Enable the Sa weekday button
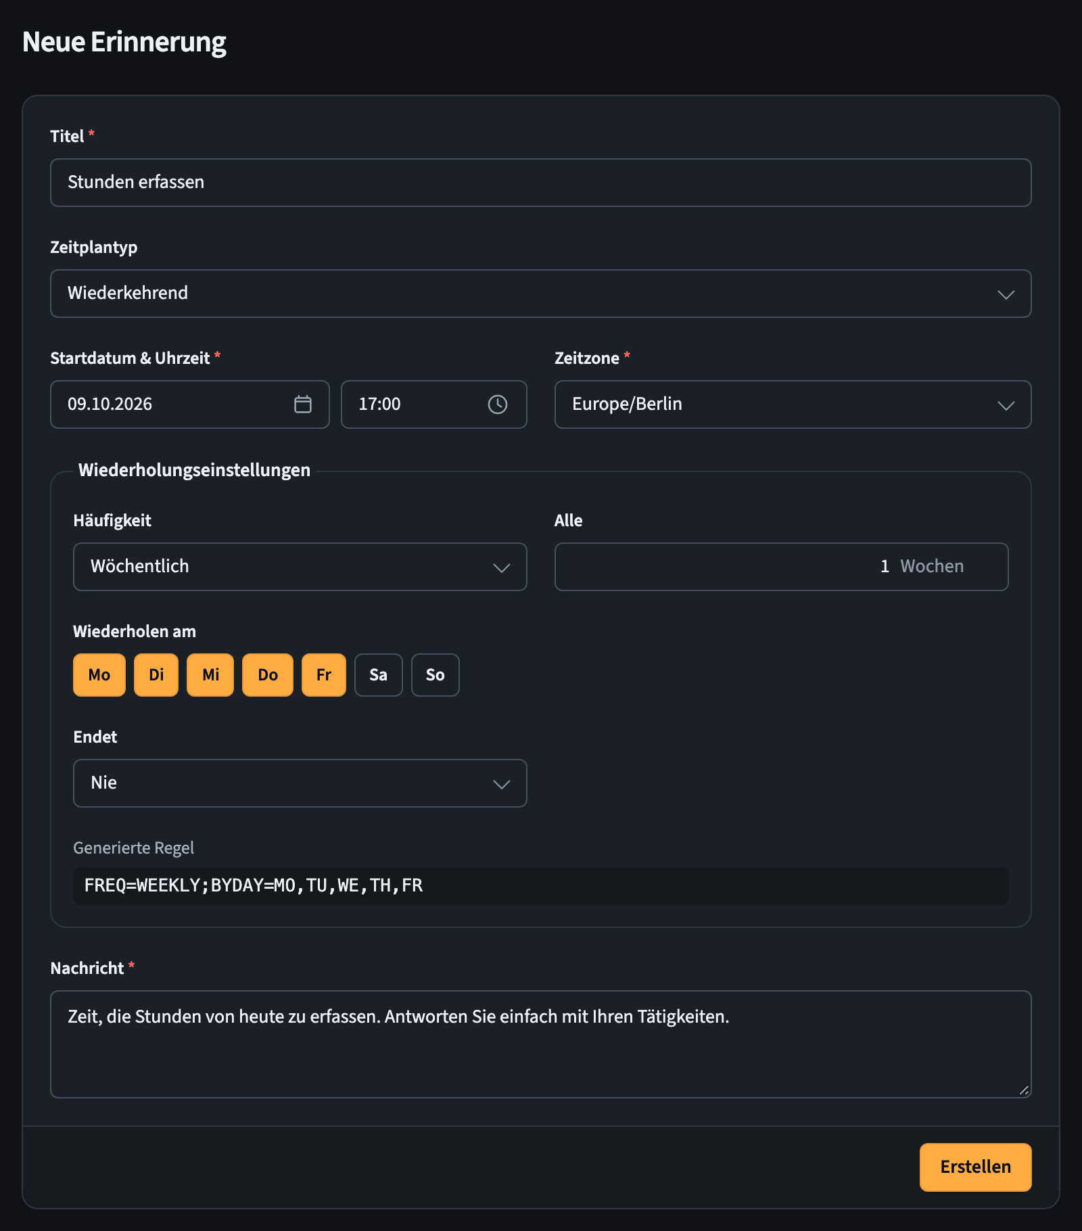 click(379, 675)
